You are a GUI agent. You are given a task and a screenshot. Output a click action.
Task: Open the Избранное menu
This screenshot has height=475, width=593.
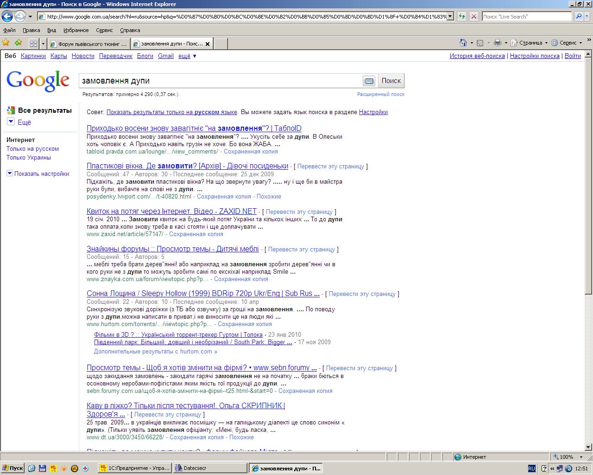pos(76,30)
